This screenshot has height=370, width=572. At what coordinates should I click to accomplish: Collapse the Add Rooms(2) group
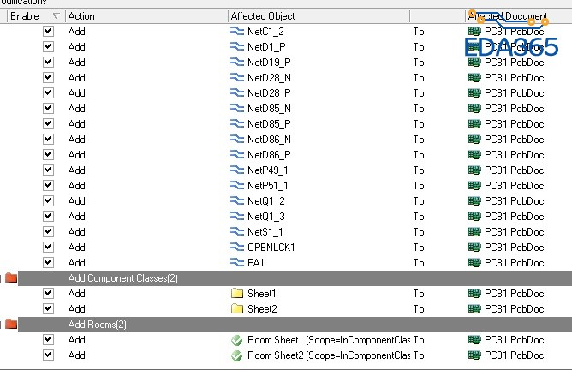[x=10, y=324]
